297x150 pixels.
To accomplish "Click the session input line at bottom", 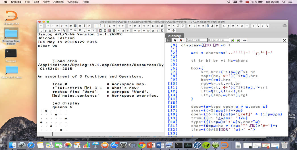I will [100, 134].
